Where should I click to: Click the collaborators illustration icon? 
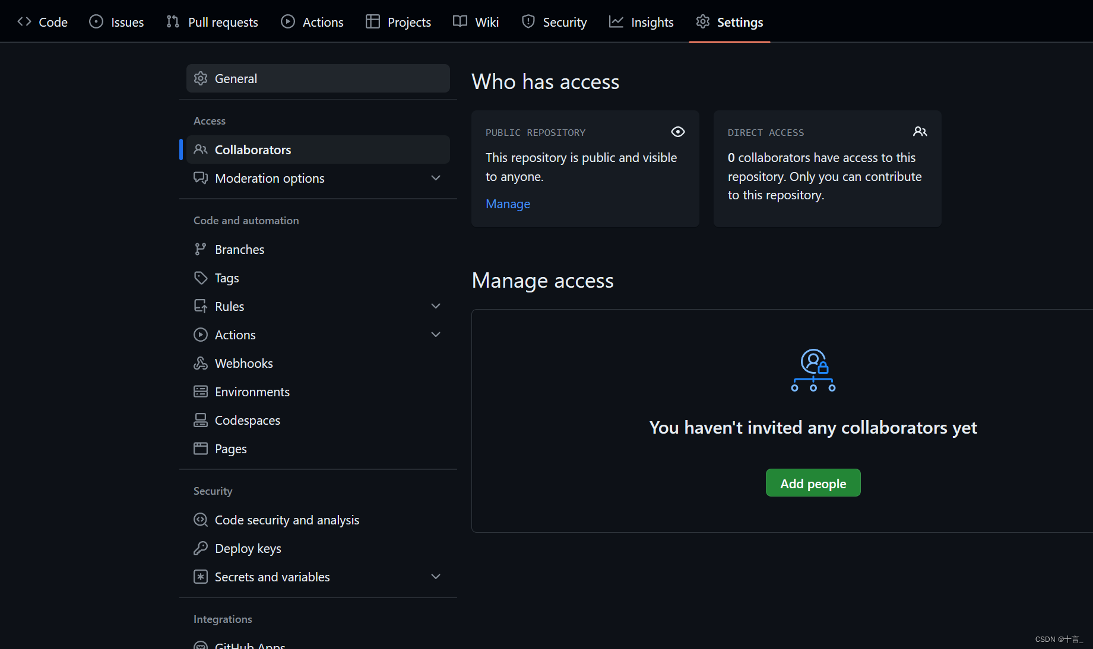click(813, 370)
